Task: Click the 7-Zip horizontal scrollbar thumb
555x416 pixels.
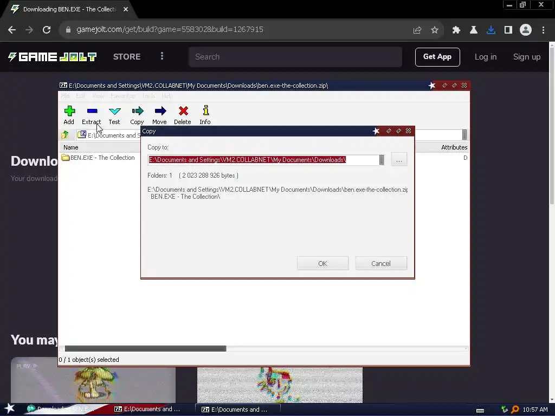Action: click(145, 348)
